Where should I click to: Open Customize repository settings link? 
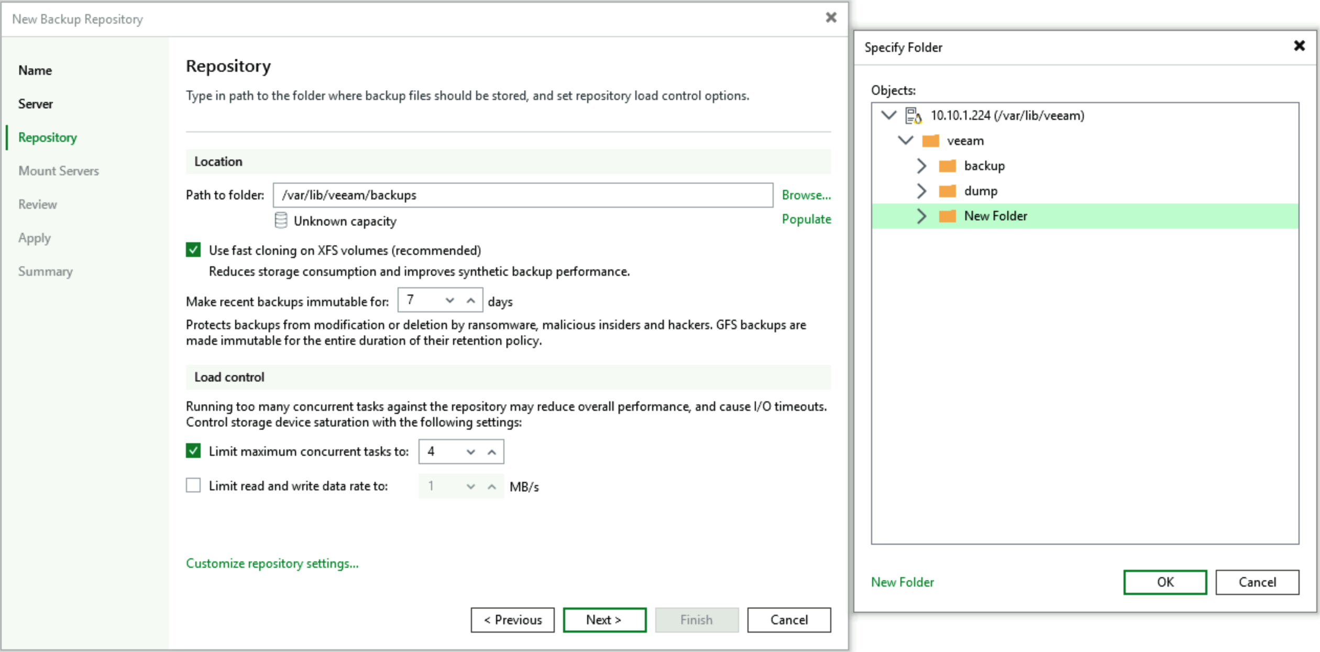272,564
